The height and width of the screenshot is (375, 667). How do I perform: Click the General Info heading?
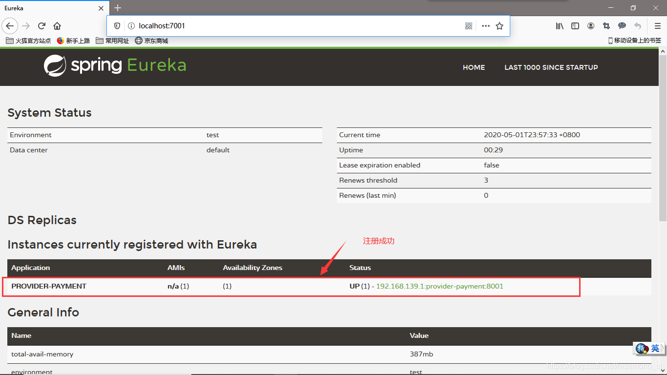pos(43,312)
